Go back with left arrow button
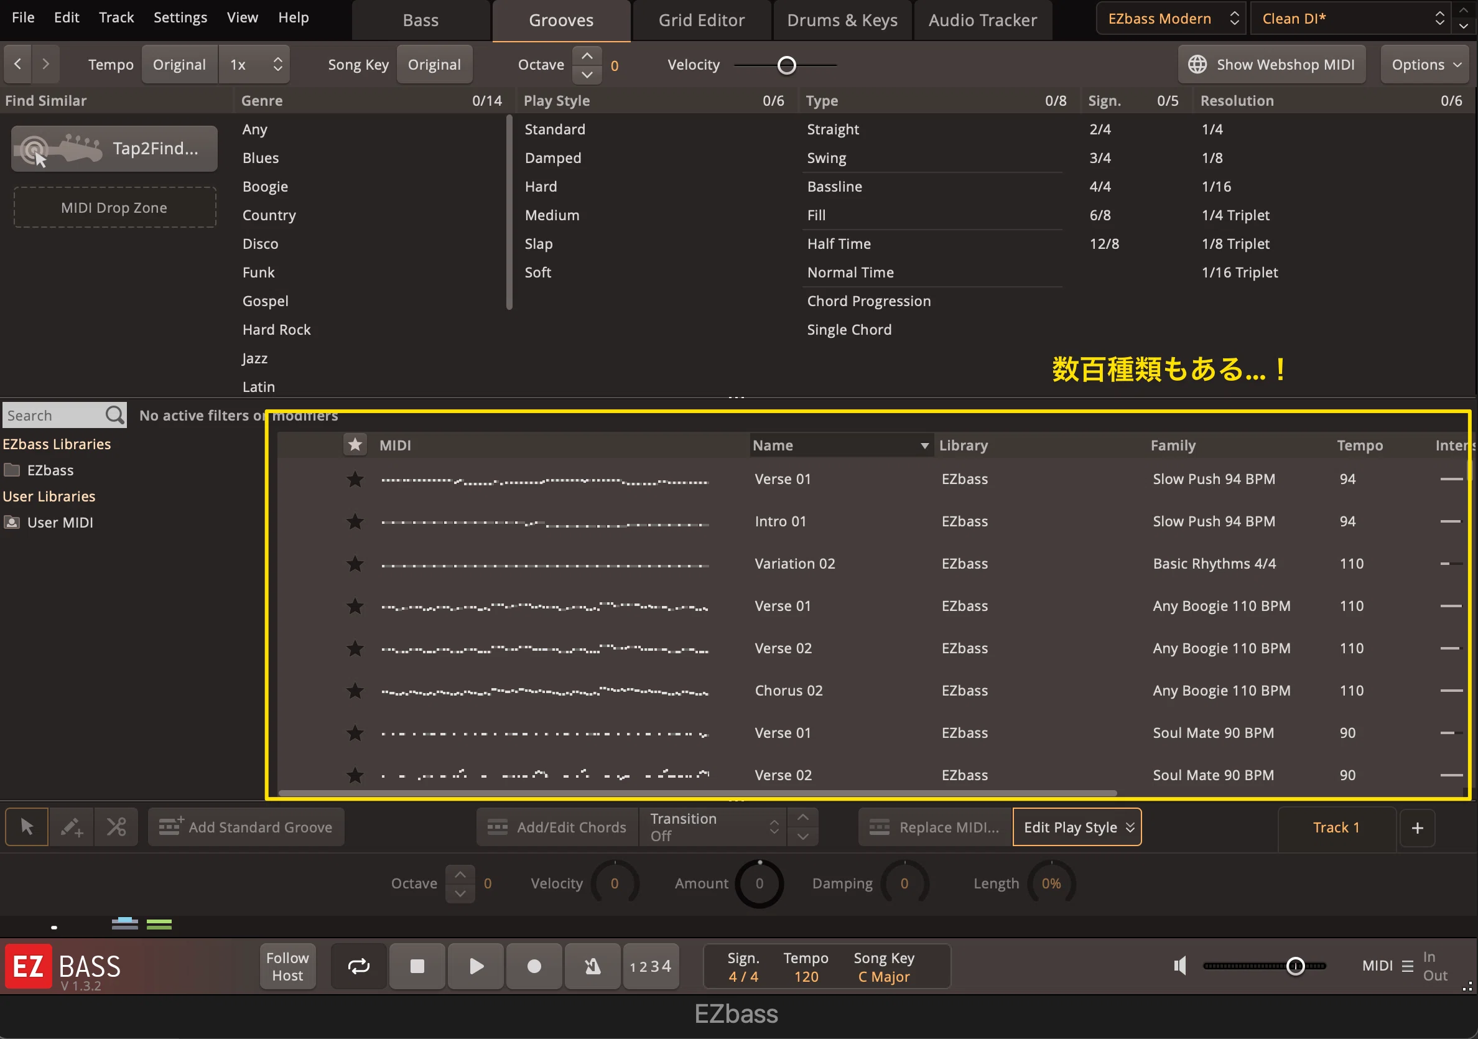1478x1039 pixels. pos(18,63)
